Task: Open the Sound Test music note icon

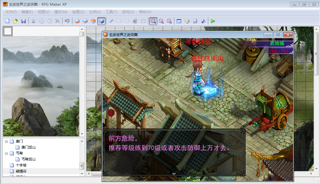Action: pyautogui.click(x=203, y=21)
